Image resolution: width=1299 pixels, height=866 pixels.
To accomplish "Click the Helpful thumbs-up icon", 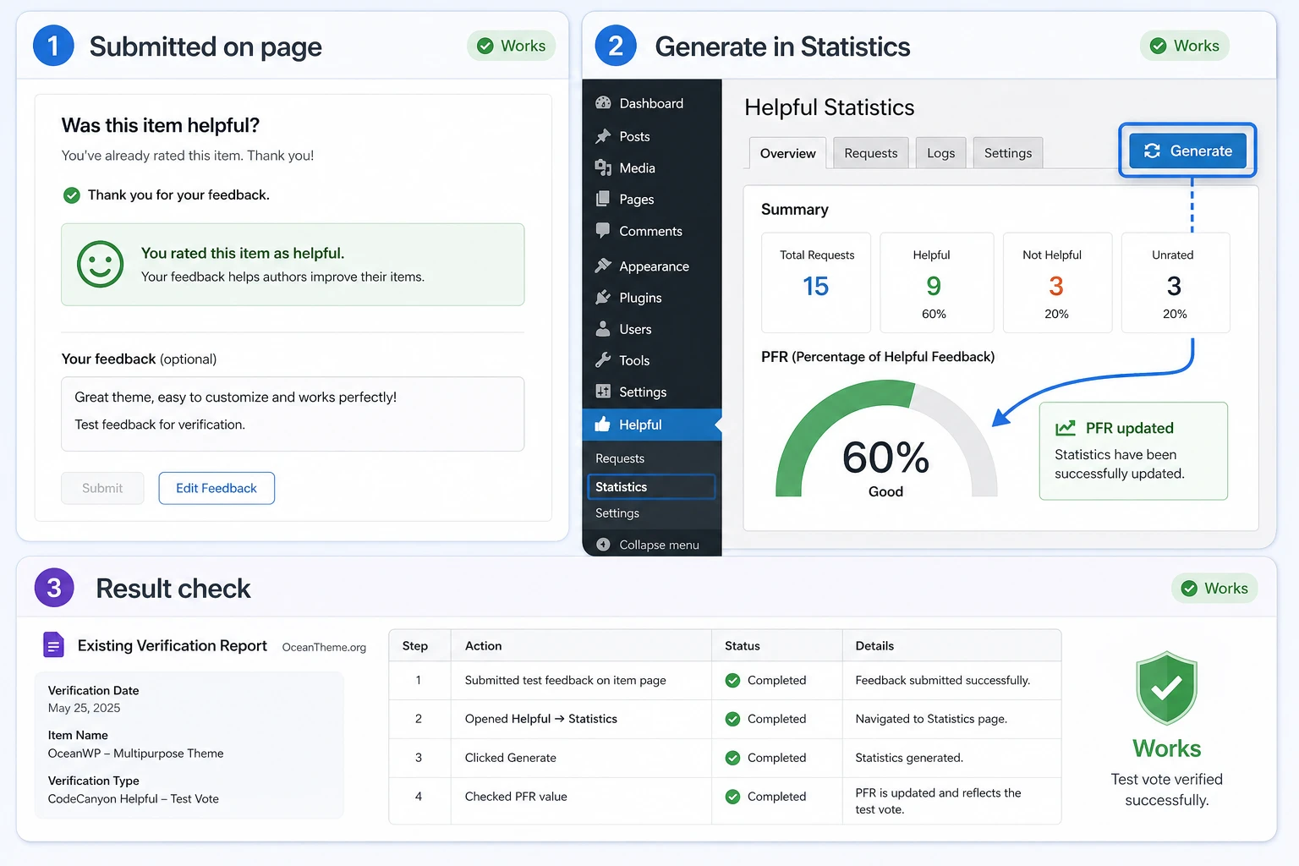I will [603, 424].
